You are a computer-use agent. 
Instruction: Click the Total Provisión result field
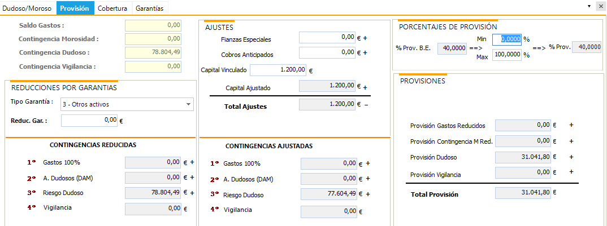(523, 193)
